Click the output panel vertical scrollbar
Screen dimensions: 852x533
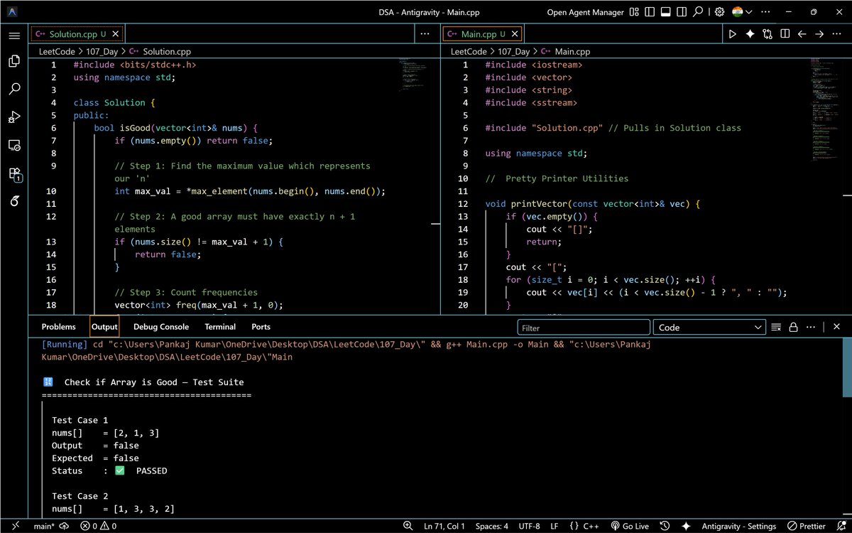pyautogui.click(x=847, y=367)
